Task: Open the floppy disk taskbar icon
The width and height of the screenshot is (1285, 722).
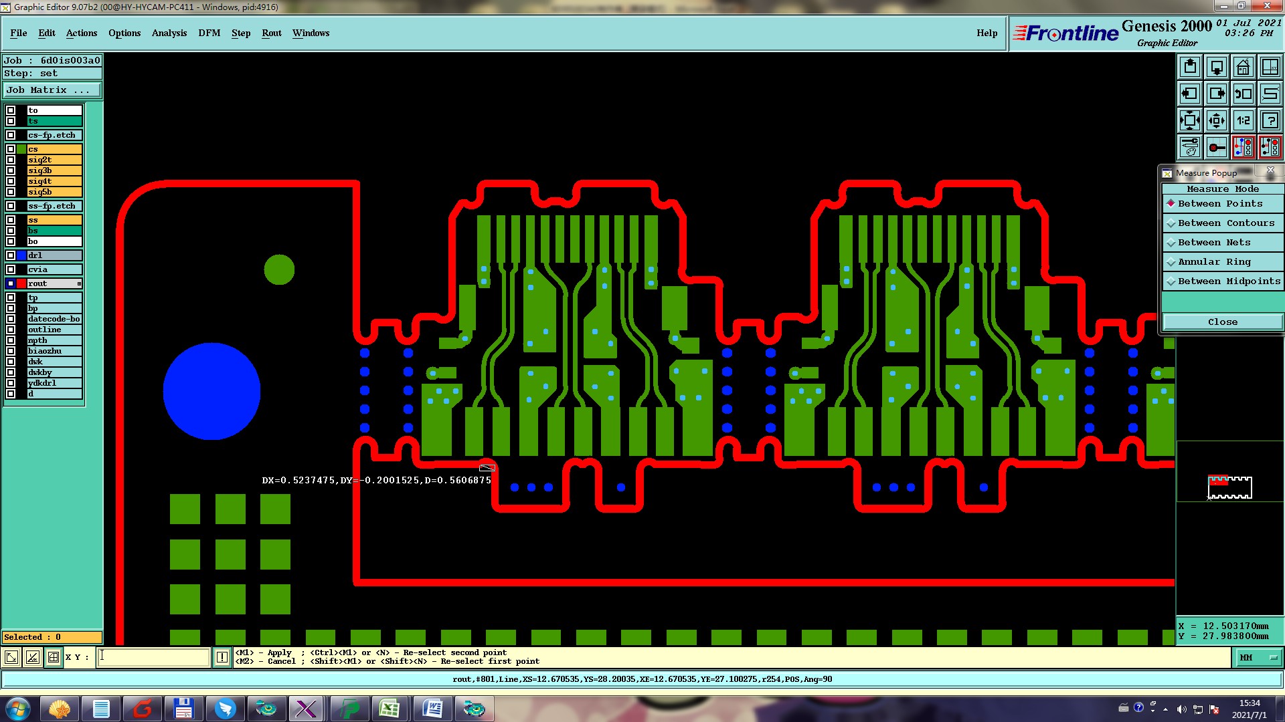Action: click(x=183, y=709)
